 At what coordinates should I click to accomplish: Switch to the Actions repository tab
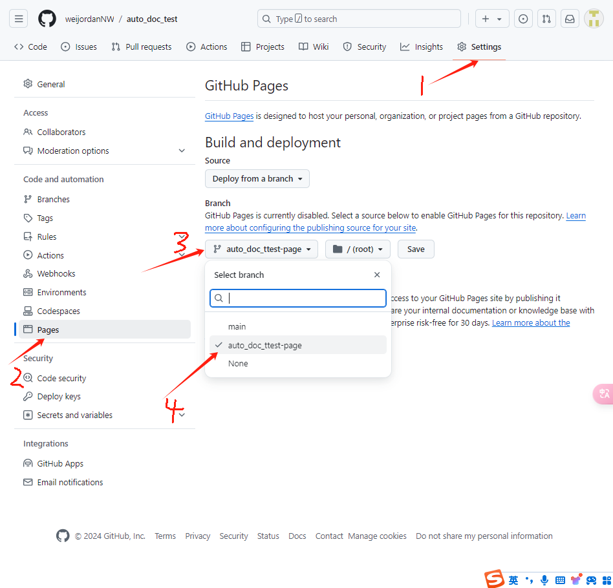(x=207, y=47)
